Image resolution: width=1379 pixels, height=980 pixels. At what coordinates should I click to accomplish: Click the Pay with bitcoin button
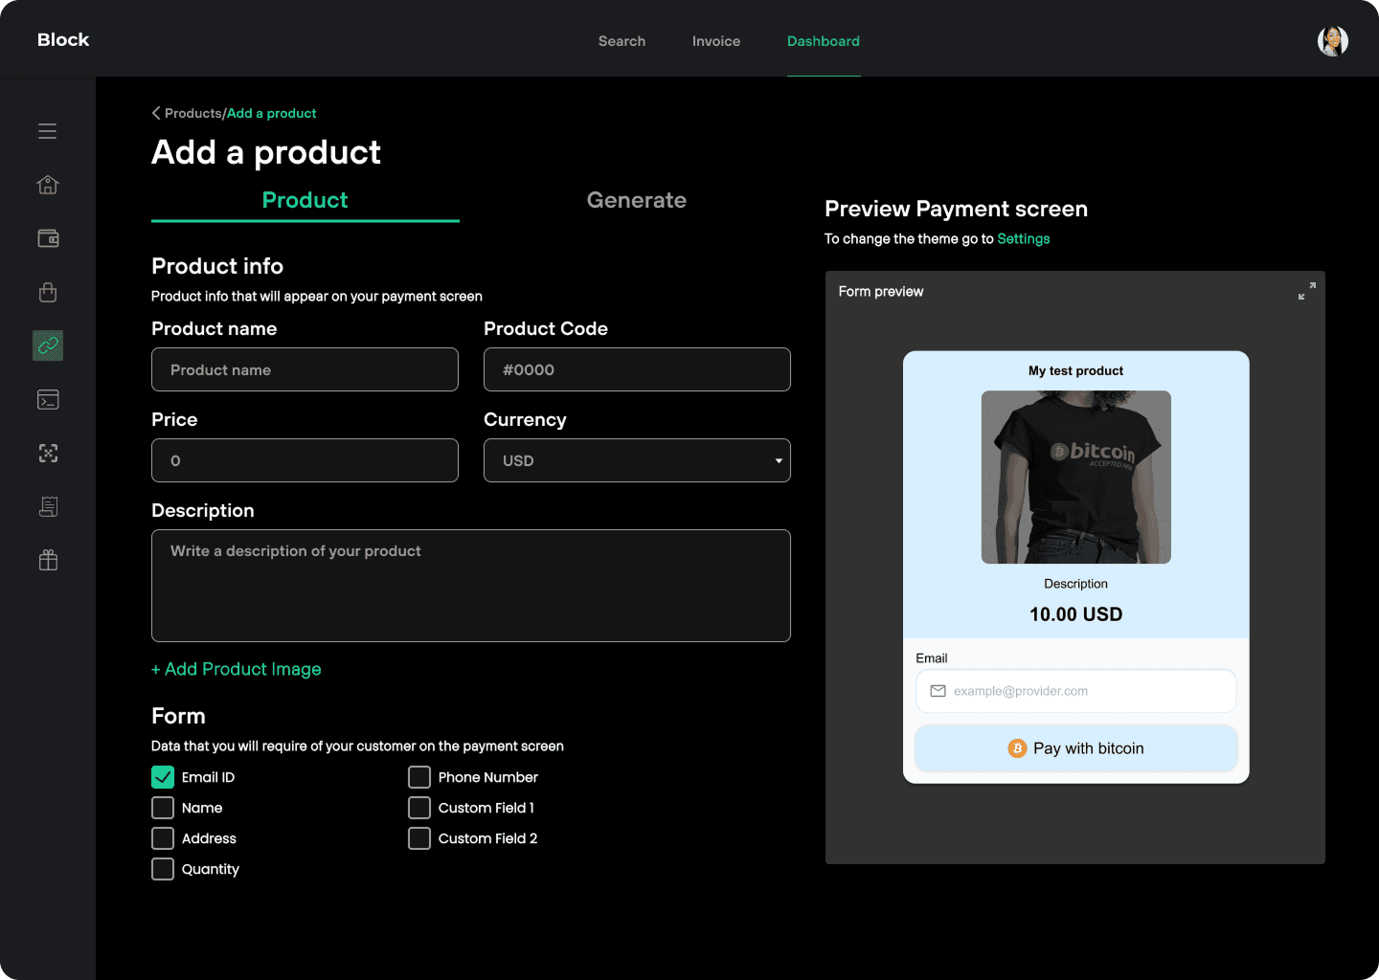(1076, 748)
